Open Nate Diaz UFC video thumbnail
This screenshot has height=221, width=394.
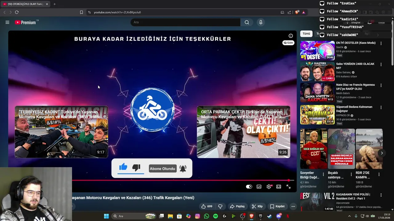click(x=317, y=92)
